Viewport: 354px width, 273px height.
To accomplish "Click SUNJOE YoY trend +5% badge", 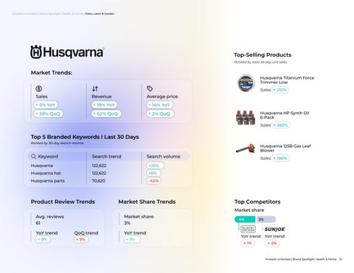I will pyautogui.click(x=272, y=244).
